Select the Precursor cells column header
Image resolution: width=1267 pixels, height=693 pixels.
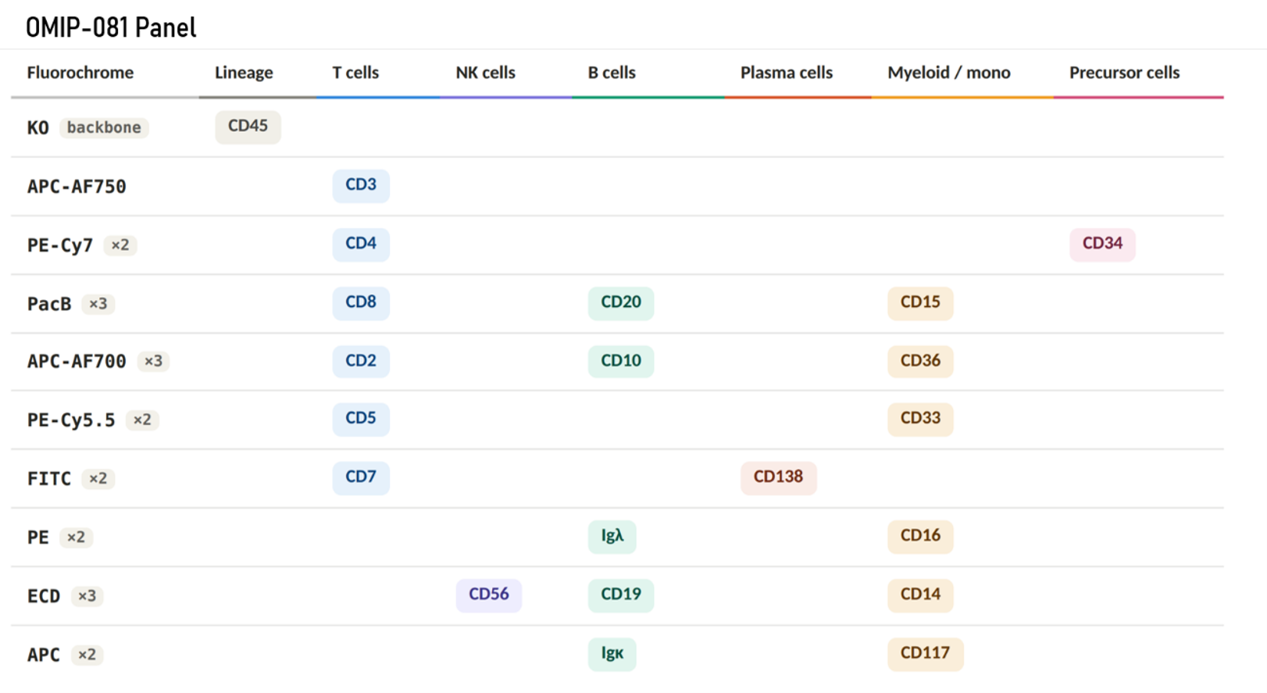(1124, 73)
